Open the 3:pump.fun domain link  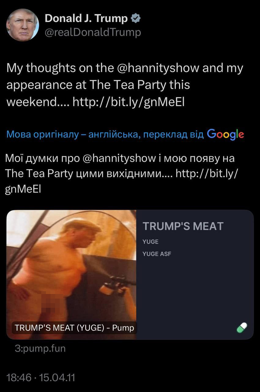point(40,349)
